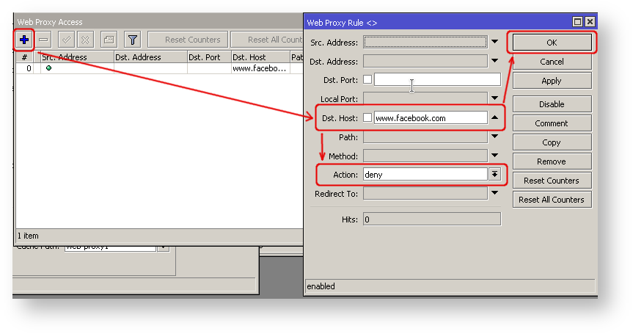The image size is (633, 334).
Task: Sort by the Dst. Address column header
Action: [x=150, y=57]
